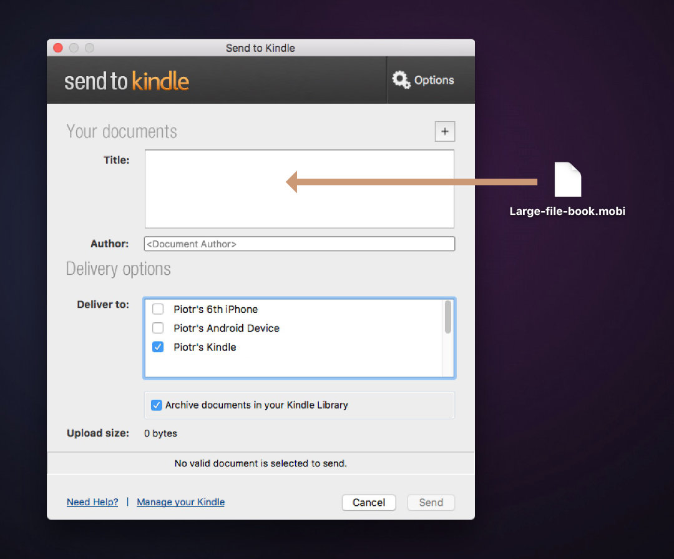The height and width of the screenshot is (559, 674).
Task: Enable delivery to Piotr's 6th iPhone
Action: (158, 309)
